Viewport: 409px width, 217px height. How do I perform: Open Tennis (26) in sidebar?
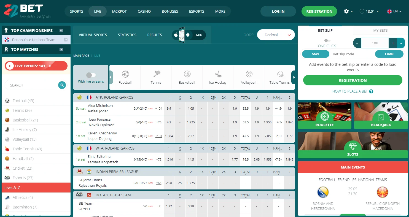click(36, 110)
